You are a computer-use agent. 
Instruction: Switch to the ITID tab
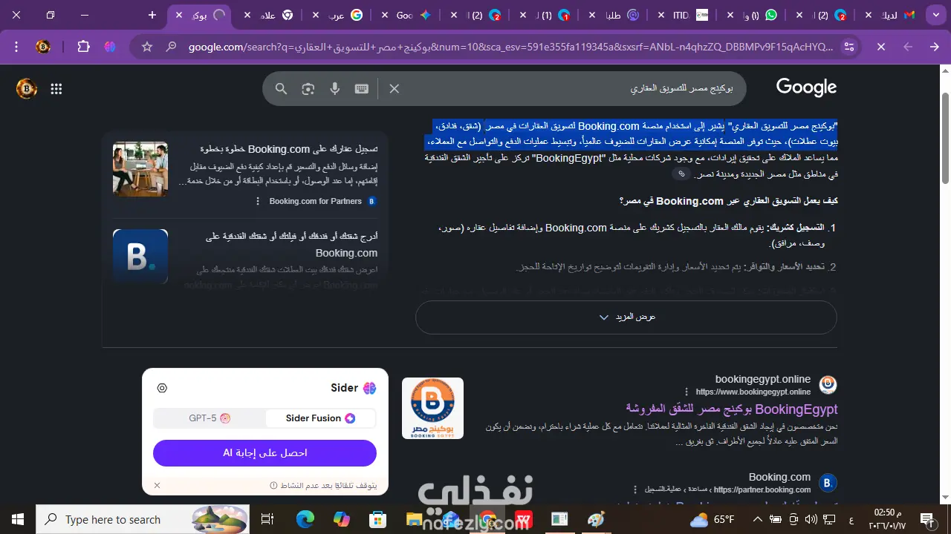click(681, 15)
